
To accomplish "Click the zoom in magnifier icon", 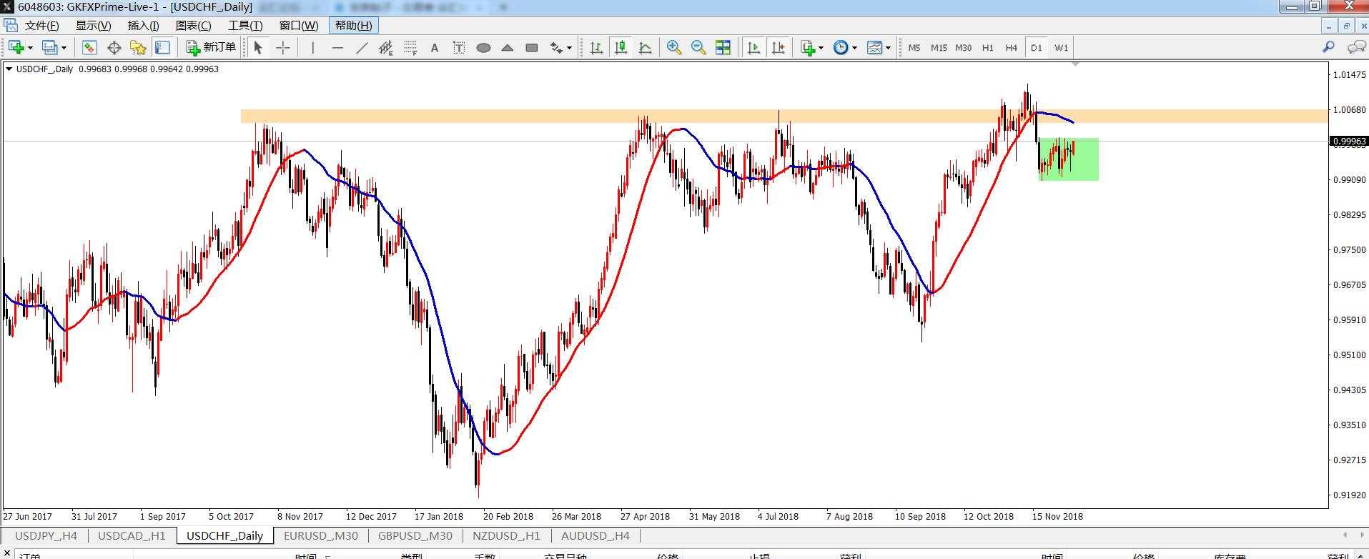I will [673, 48].
